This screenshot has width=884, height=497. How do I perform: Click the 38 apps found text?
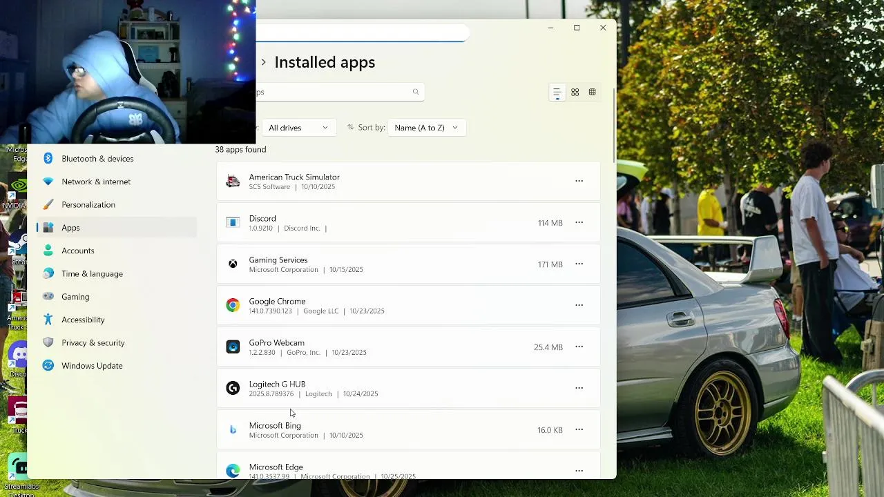coord(240,149)
